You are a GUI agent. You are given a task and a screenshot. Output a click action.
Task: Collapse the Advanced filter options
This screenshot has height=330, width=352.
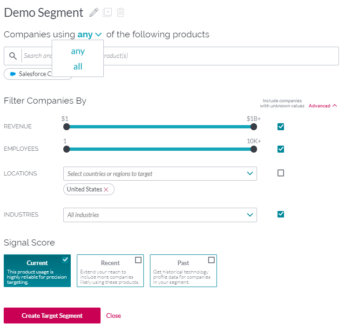tap(323, 106)
